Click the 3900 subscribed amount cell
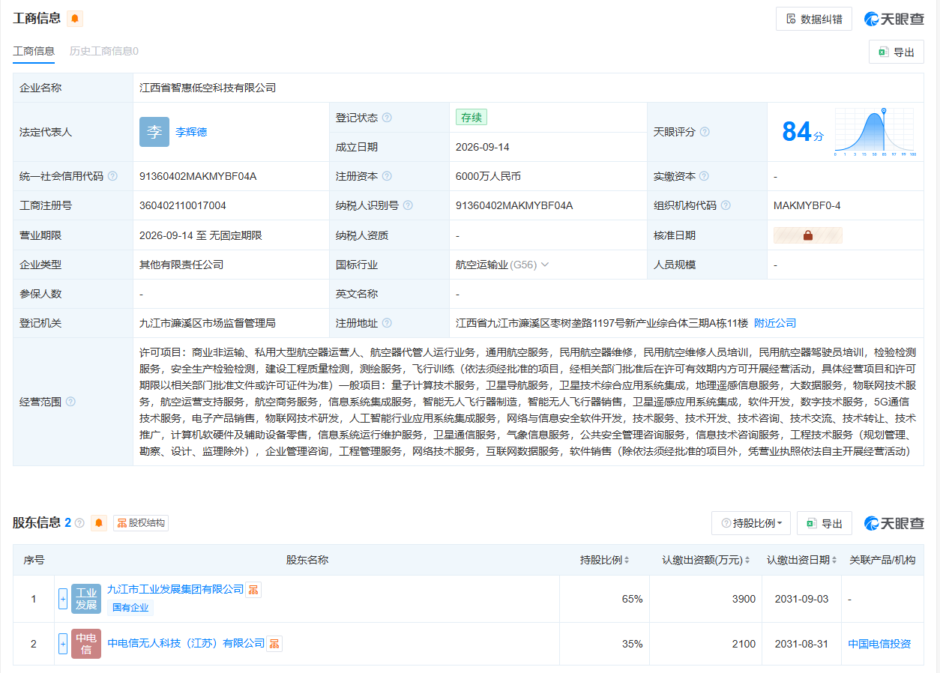This screenshot has width=940, height=673. (744, 599)
